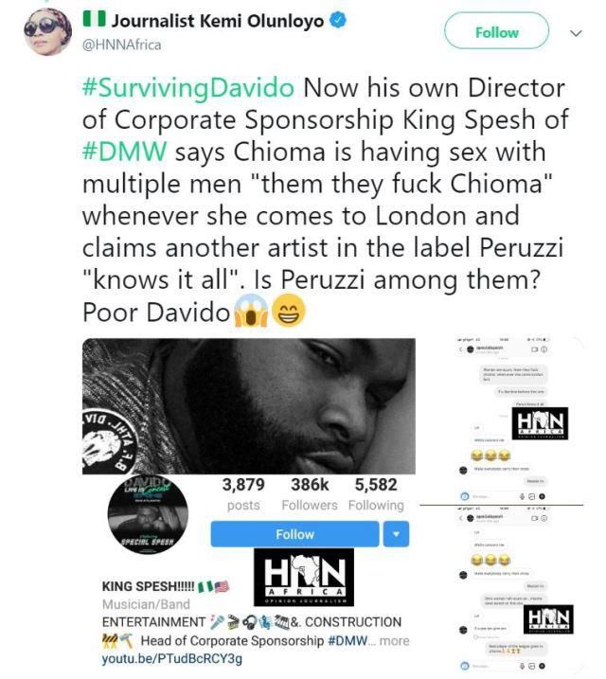Open the tweet options chevron menu
This screenshot has width=606, height=679.
click(576, 33)
